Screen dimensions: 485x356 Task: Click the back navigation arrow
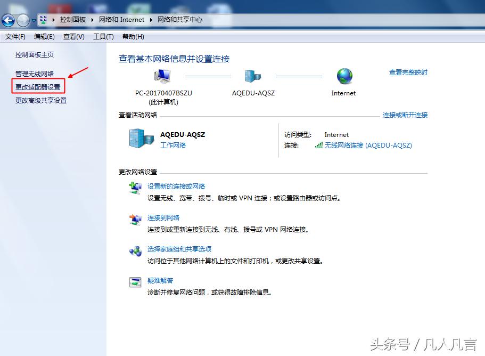[x=8, y=20]
